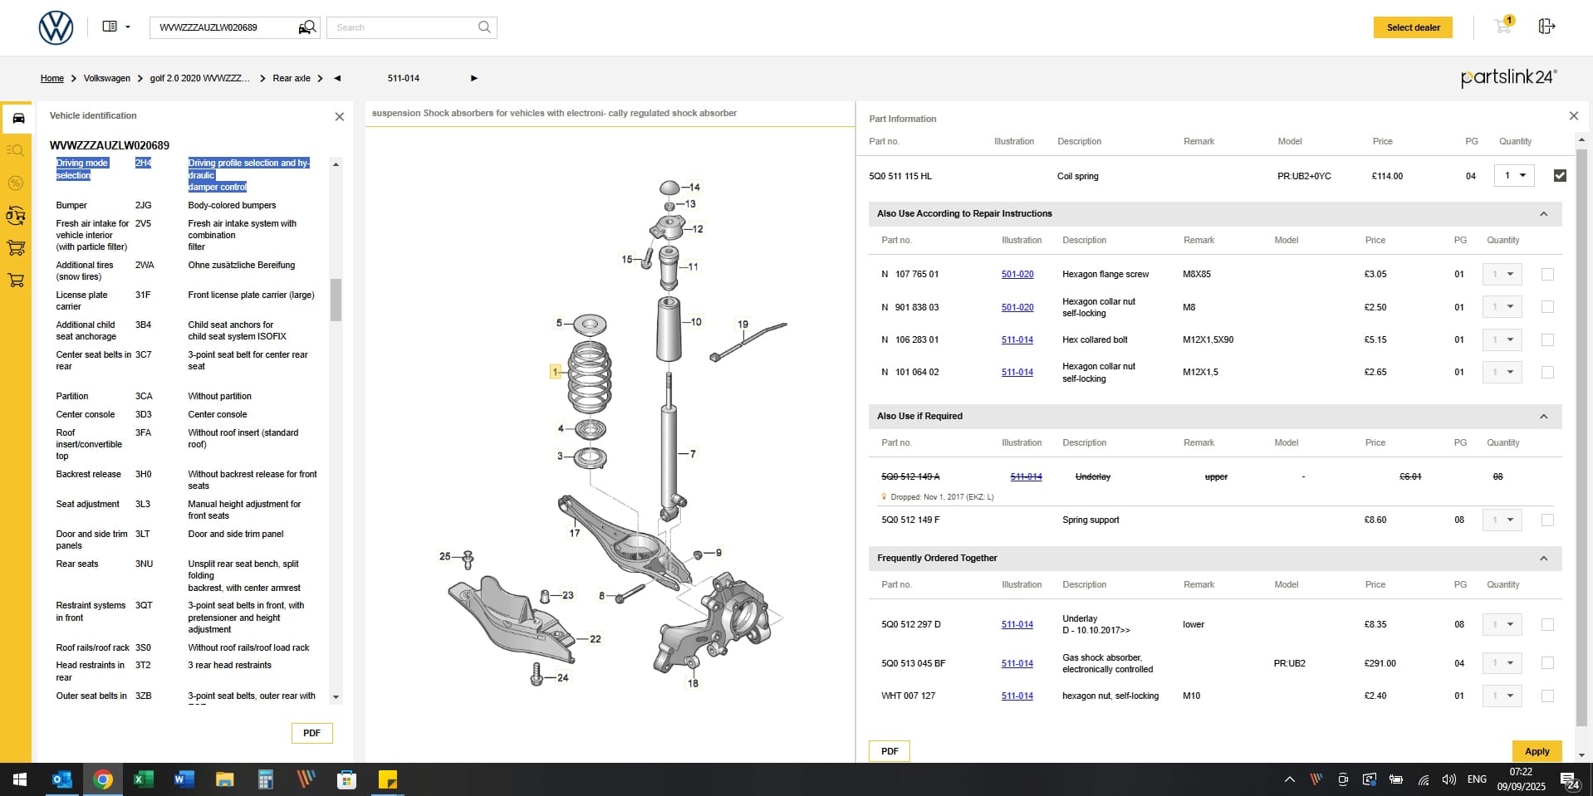Click PDF button in Vehicle identification
1593x796 pixels.
311,733
